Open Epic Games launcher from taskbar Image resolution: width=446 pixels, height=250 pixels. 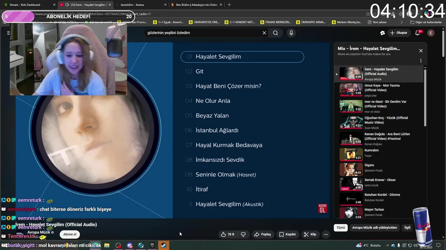point(152,245)
